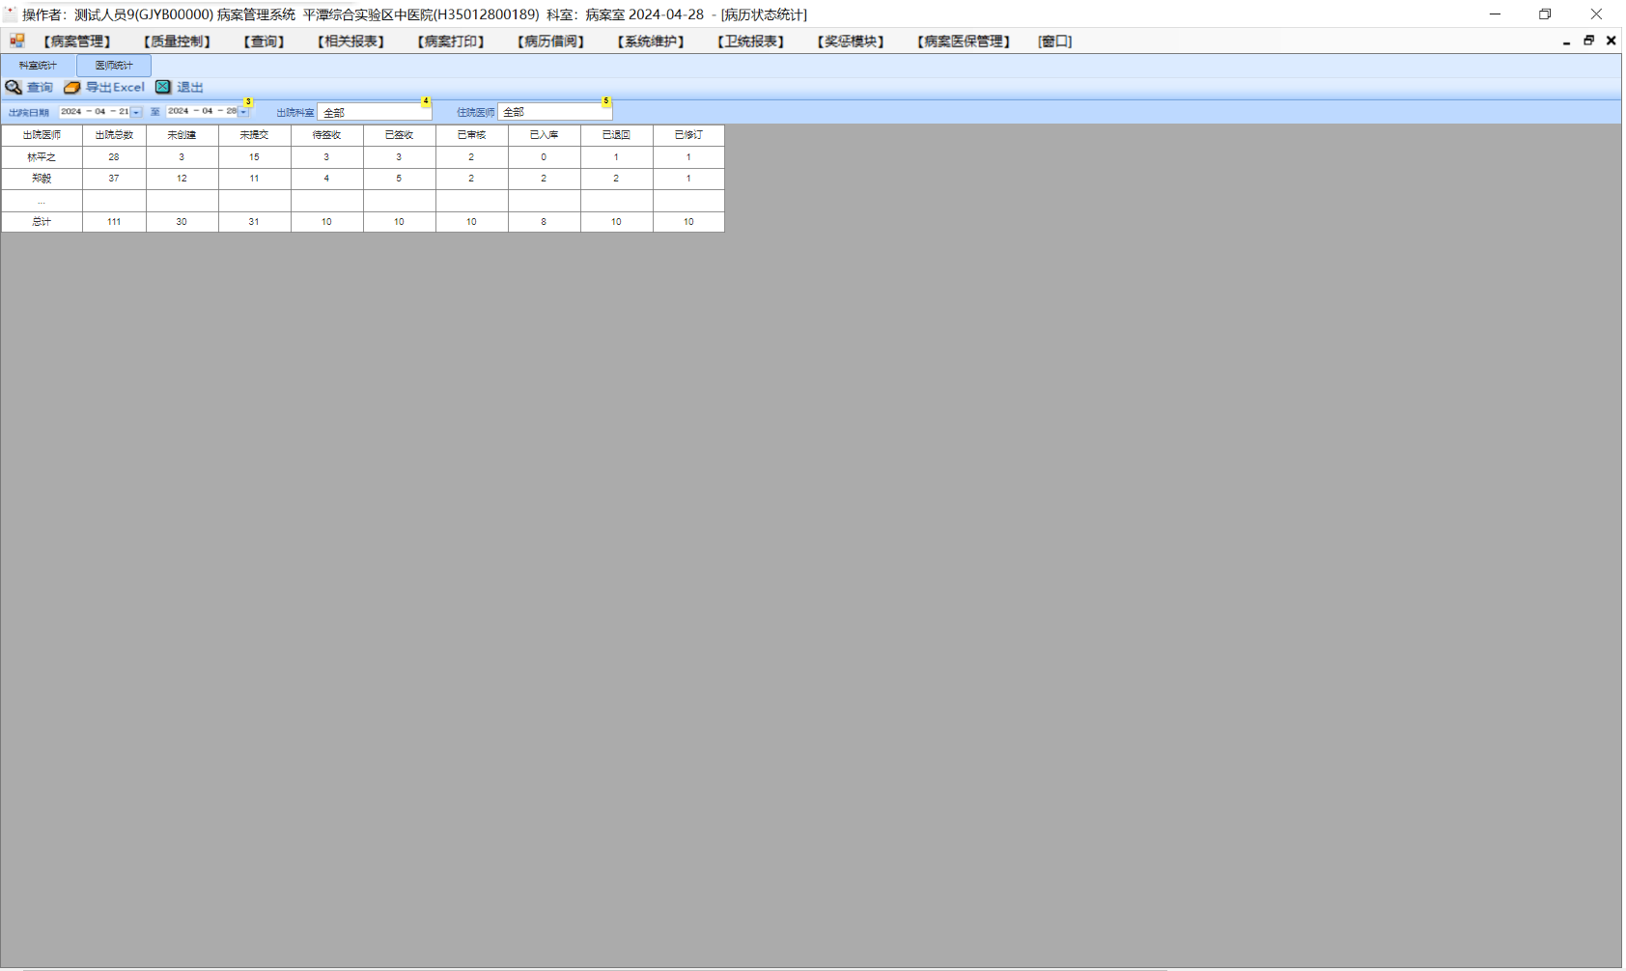Viewport: 1626px width, 971px height.
Task: Open the 【查询】 menu in menu bar
Action: (x=264, y=42)
